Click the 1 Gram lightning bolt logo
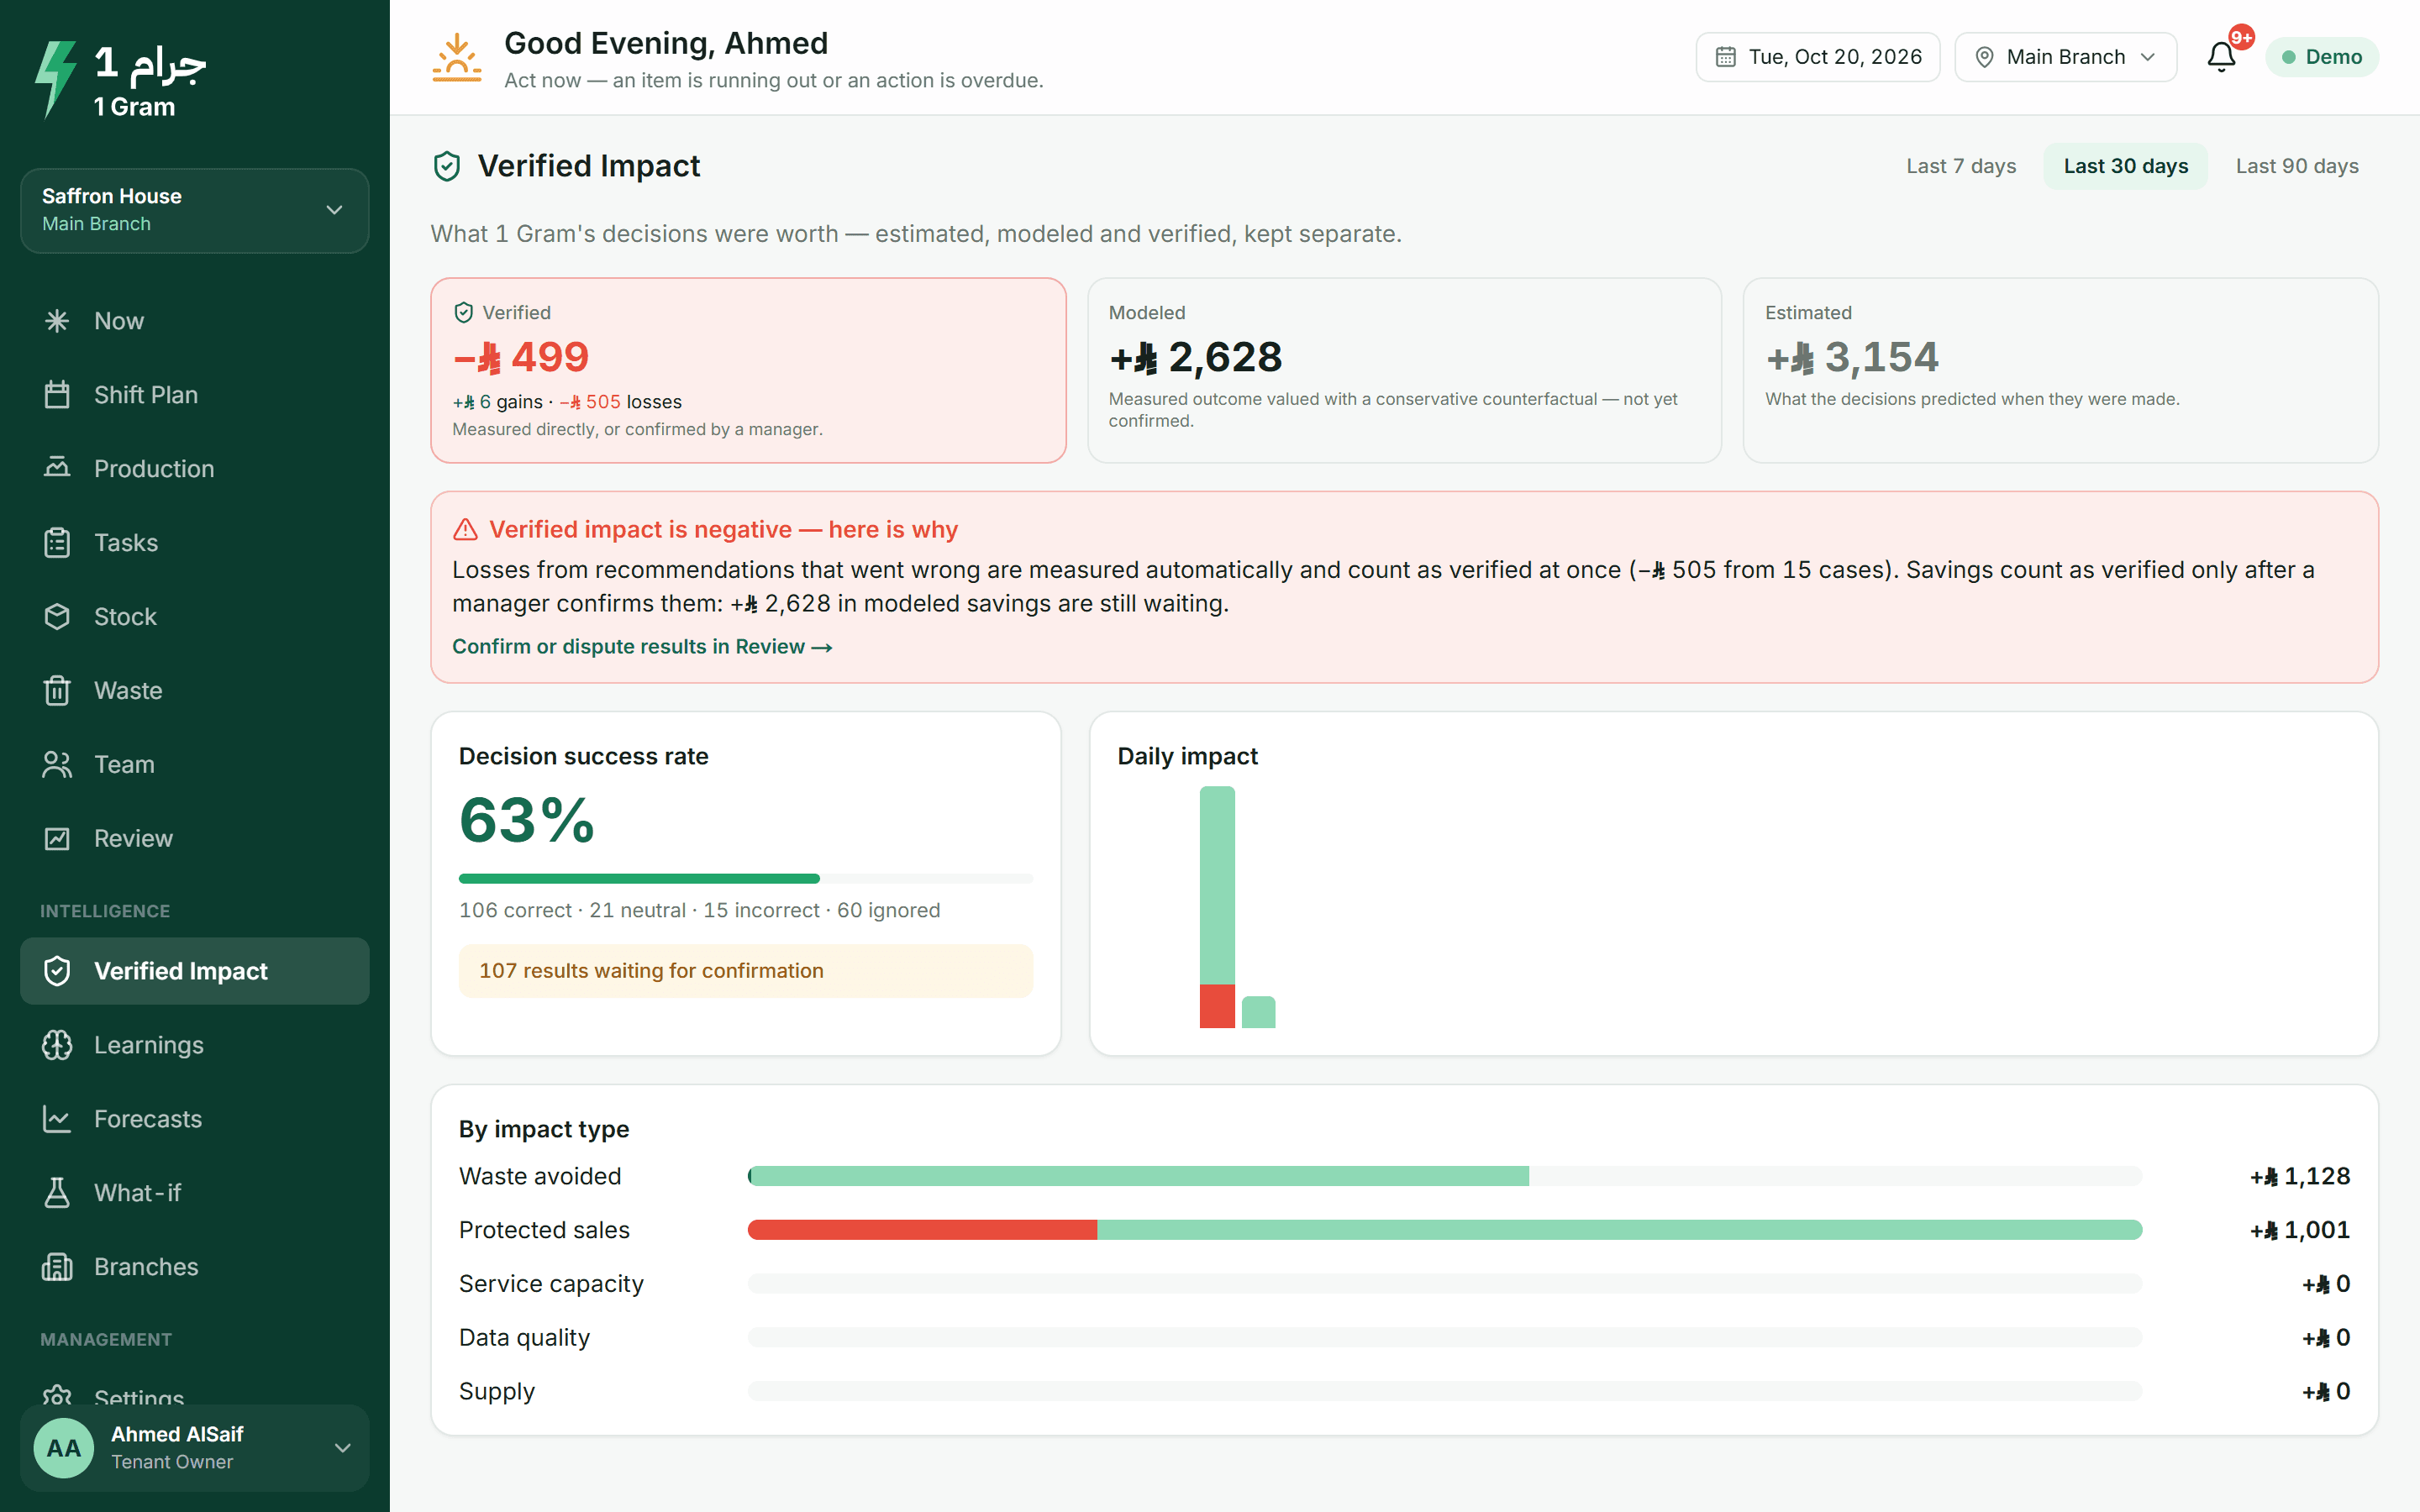 coord(55,80)
